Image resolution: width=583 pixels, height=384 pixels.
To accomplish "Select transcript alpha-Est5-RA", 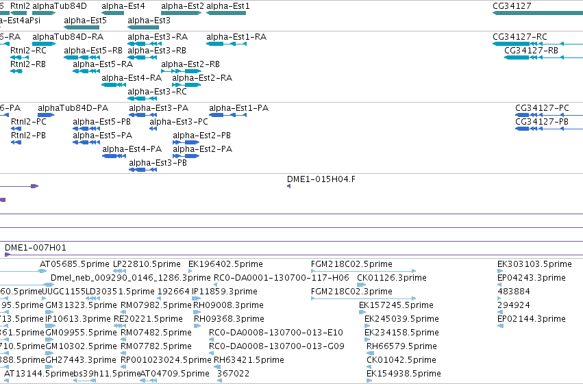I will click(103, 64).
